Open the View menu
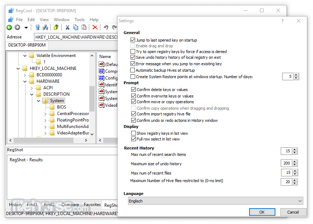The width and height of the screenshot is (313, 224). (44, 20)
